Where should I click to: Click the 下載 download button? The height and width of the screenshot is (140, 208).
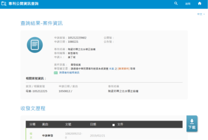(192, 123)
